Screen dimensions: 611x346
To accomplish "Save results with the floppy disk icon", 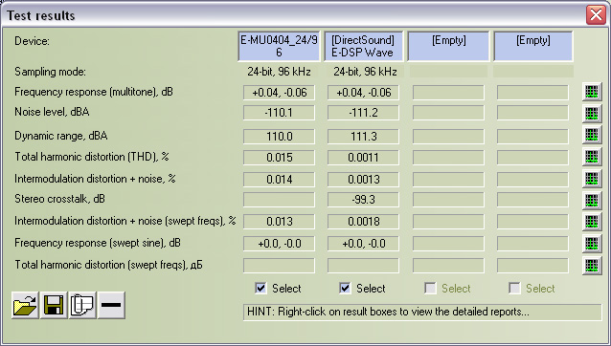I will tap(54, 305).
